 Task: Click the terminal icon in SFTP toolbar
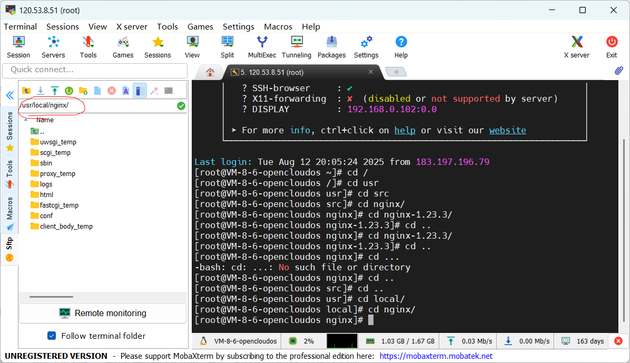(169, 91)
